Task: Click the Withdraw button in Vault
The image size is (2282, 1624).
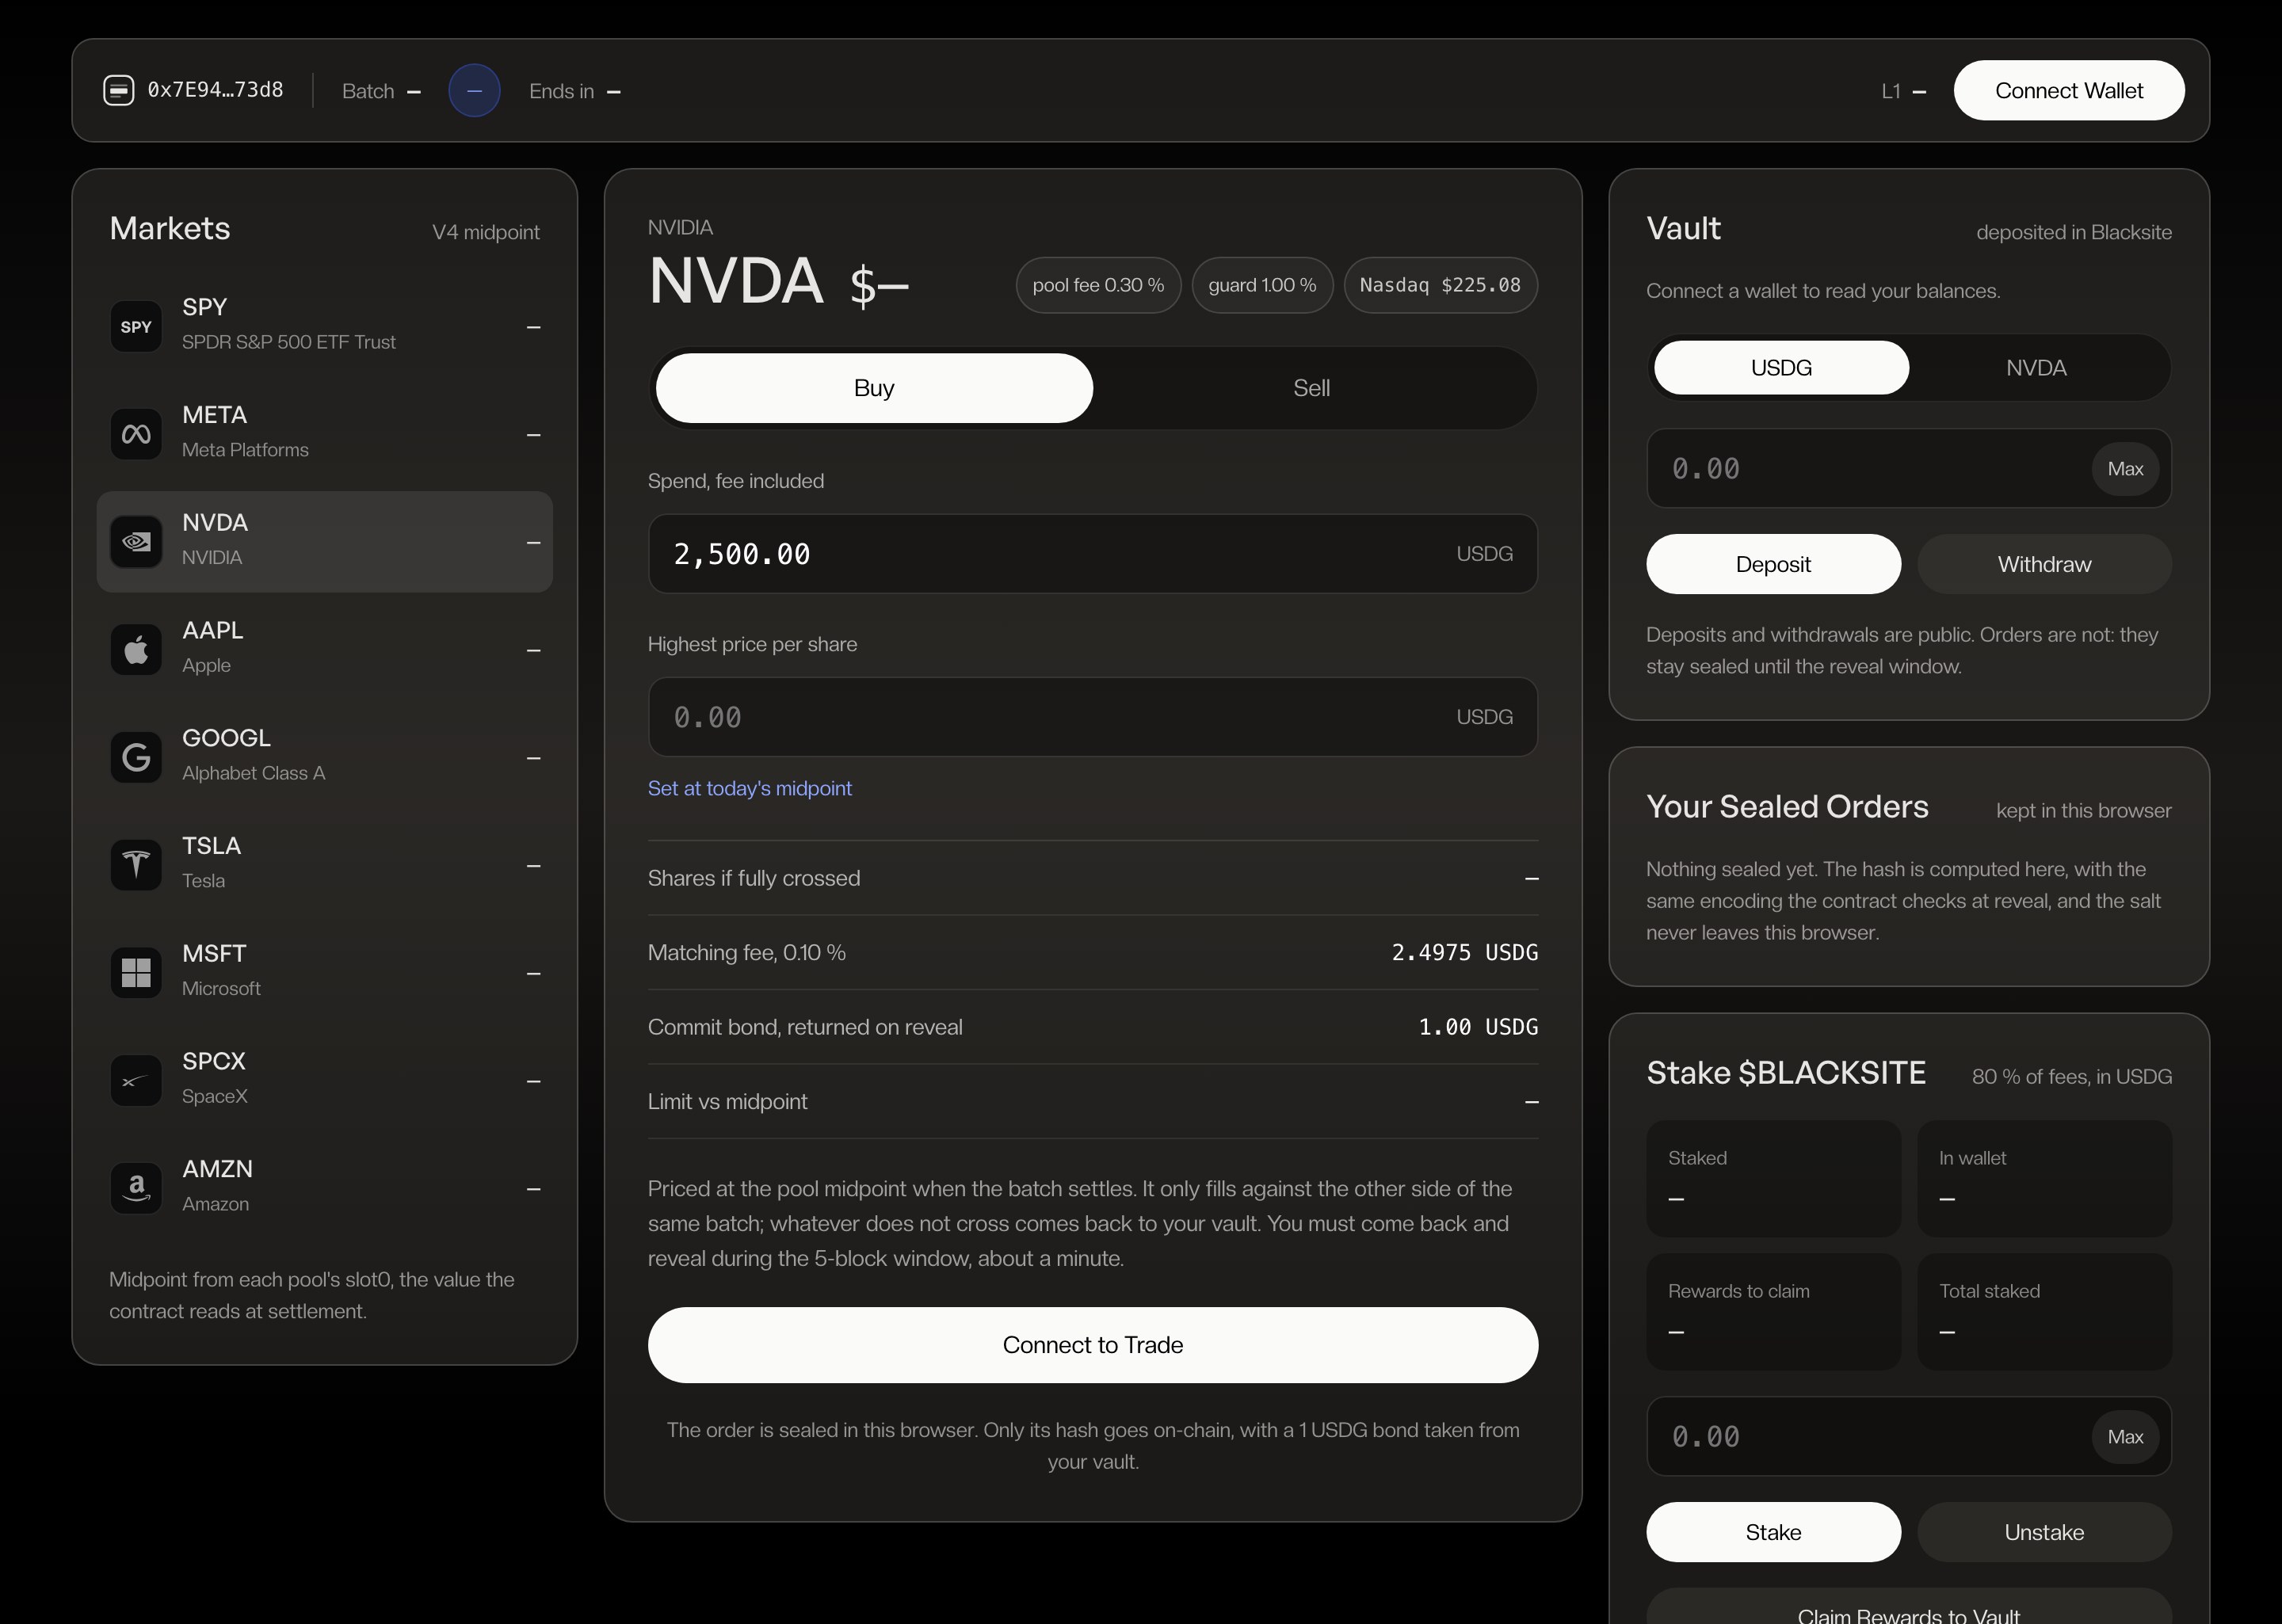Action: coord(2044,564)
